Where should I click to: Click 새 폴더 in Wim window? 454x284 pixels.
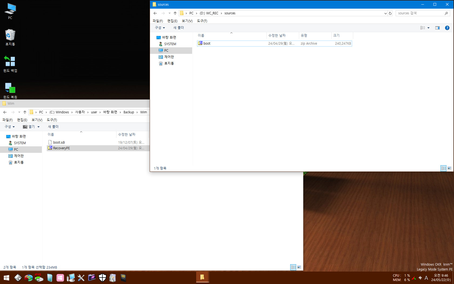tap(53, 127)
